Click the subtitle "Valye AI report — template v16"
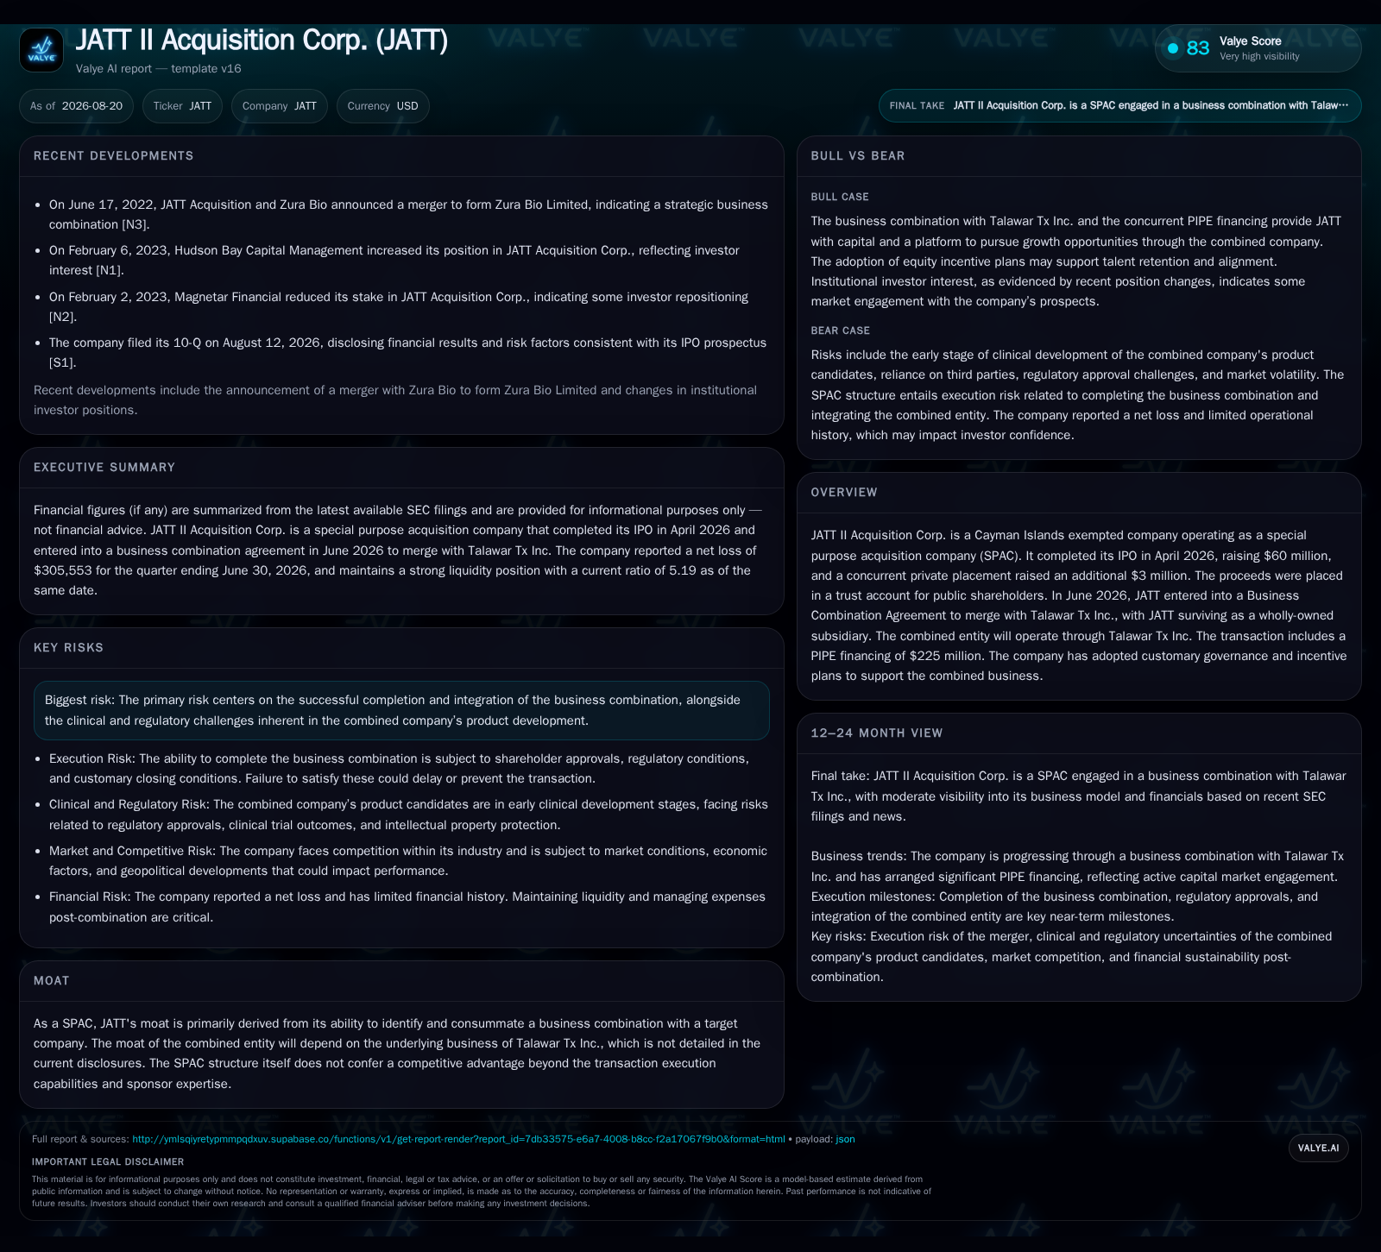 [159, 69]
